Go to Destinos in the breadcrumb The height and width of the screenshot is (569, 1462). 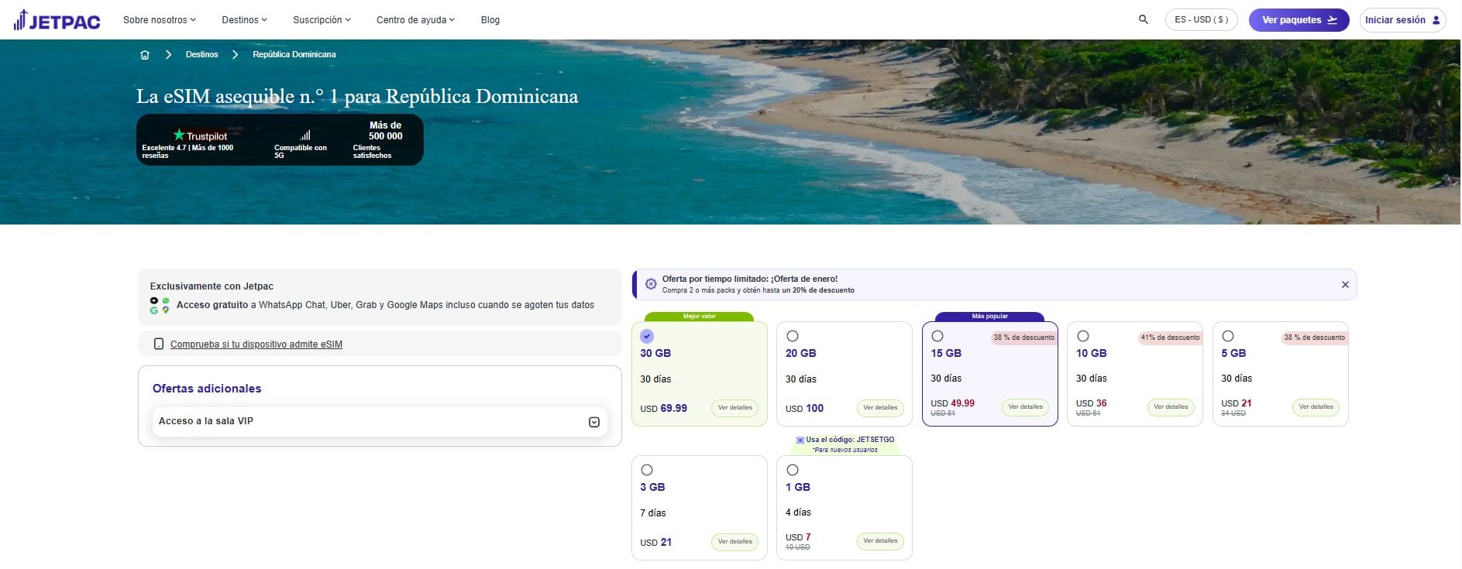pos(201,55)
